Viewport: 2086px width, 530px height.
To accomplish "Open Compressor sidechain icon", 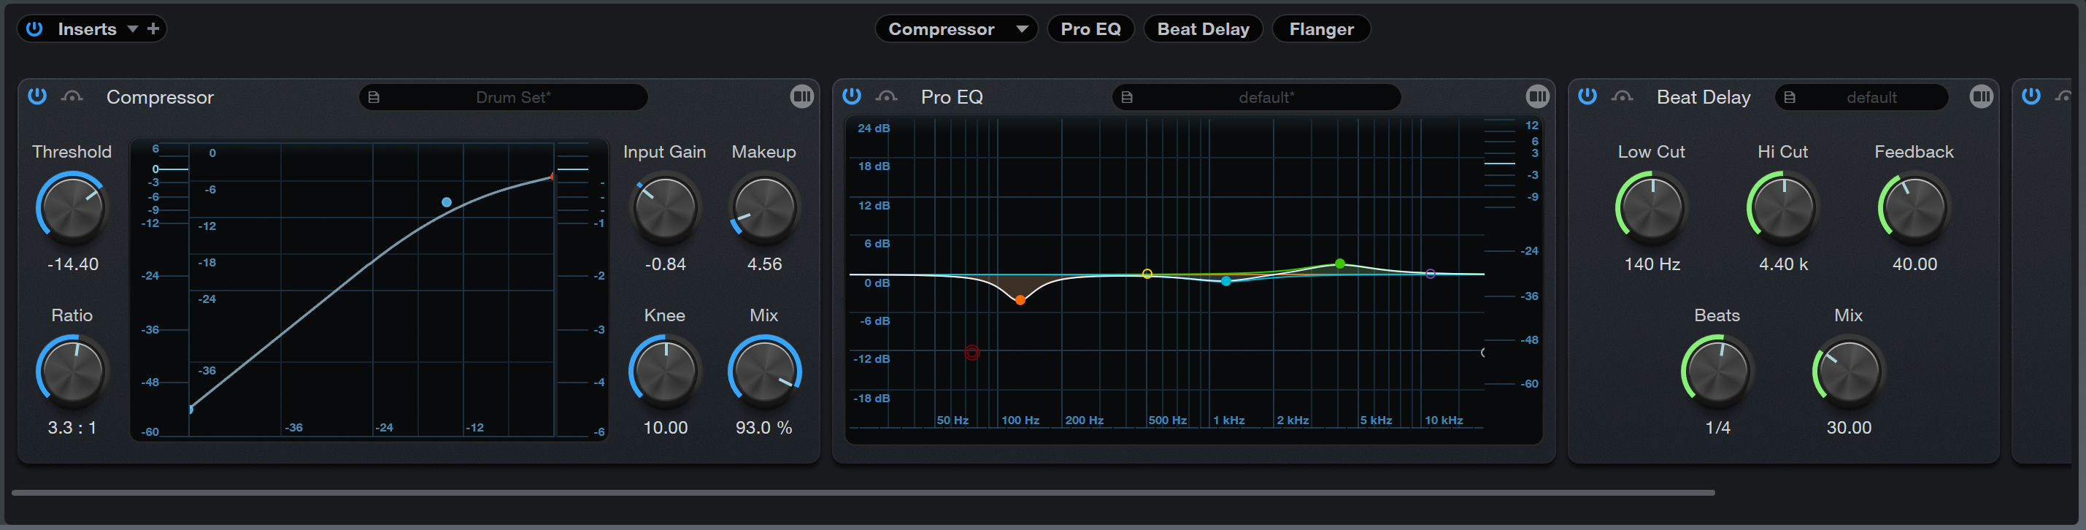I will coord(72,97).
